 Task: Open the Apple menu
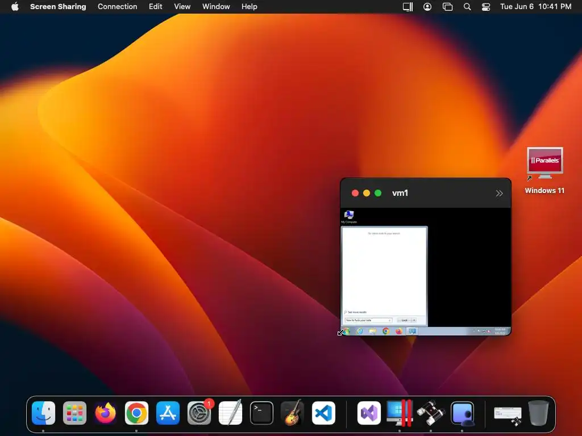coord(15,6)
